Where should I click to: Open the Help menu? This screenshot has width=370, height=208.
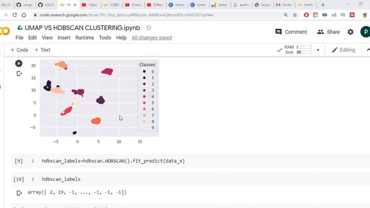click(x=121, y=38)
